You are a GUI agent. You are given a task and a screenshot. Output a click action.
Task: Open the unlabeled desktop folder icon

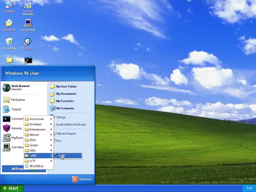(x=9, y=60)
